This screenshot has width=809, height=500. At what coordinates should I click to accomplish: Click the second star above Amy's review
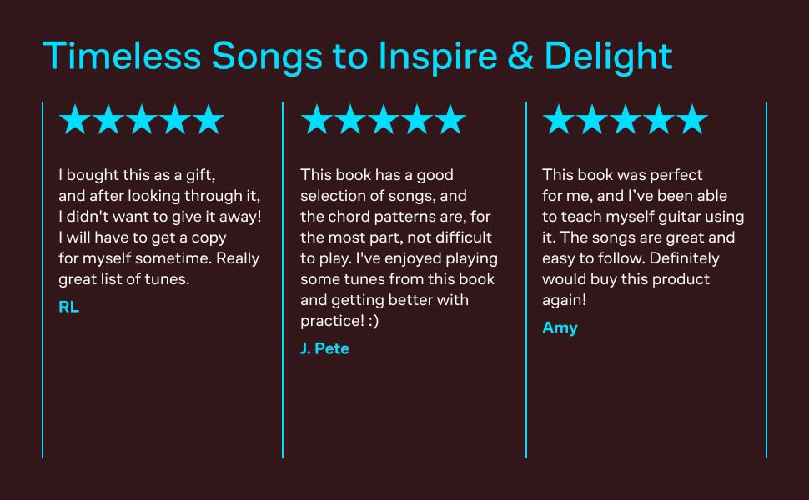coord(592,120)
